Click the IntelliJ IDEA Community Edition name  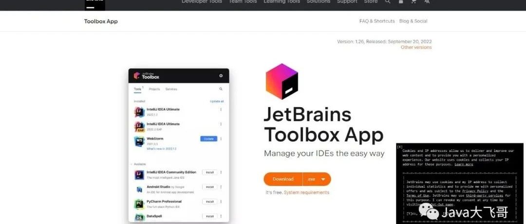coord(171,172)
